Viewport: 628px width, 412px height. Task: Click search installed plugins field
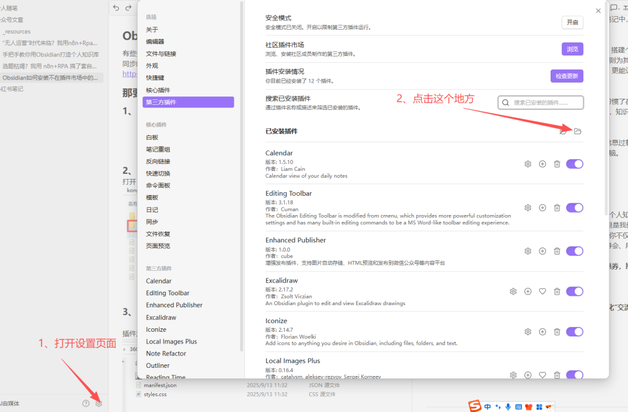pos(541,102)
